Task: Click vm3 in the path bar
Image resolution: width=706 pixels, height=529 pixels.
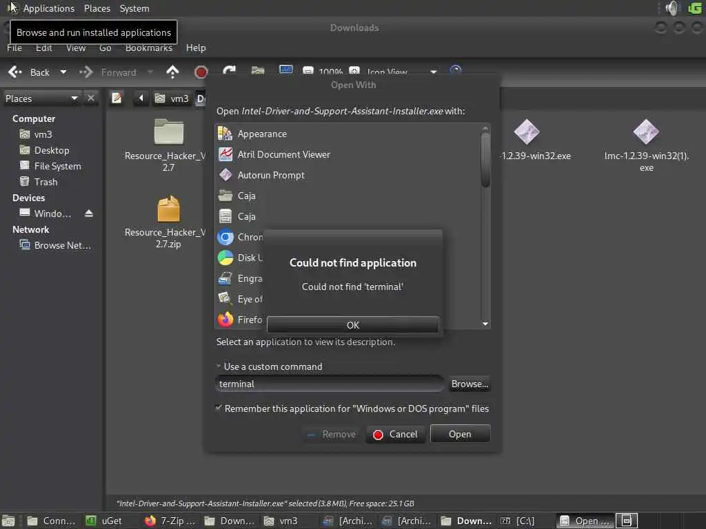Action: click(x=172, y=98)
